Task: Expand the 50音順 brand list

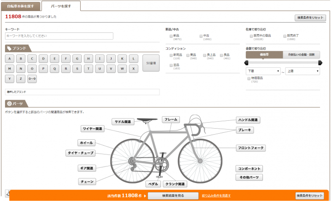Action: tap(150, 63)
